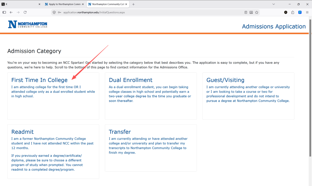The width and height of the screenshot is (312, 186).
Task: Switch to the X browser tab
Action: 21,4
